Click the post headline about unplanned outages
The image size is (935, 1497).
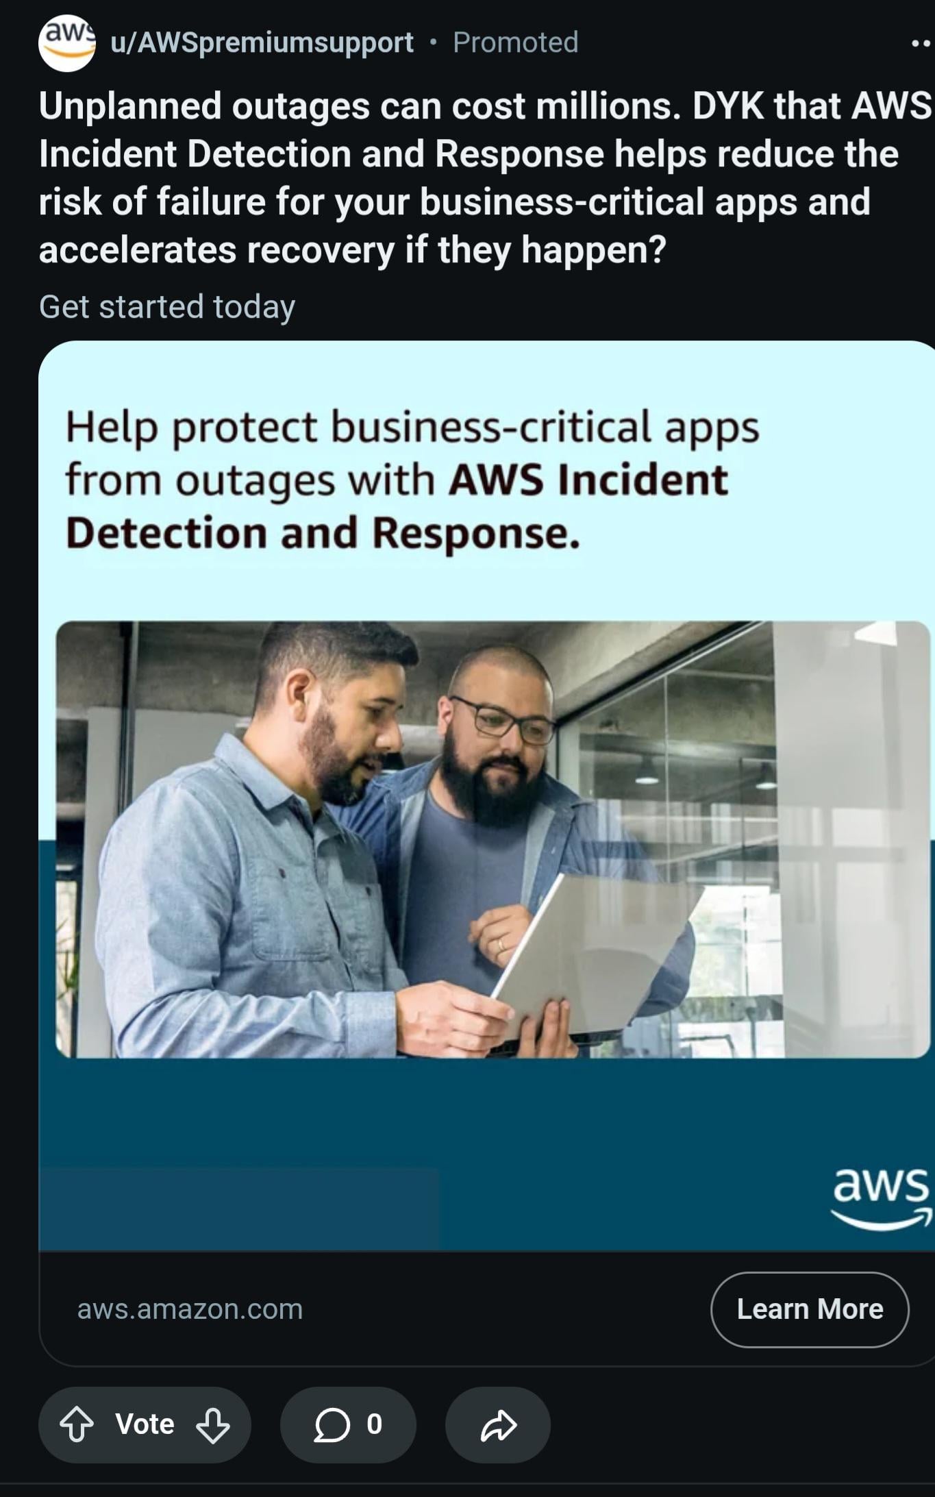click(x=485, y=177)
